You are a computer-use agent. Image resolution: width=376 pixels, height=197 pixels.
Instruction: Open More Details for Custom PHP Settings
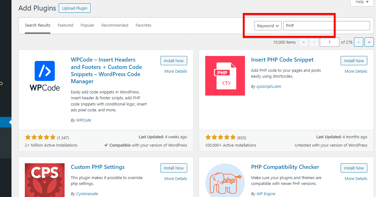[176, 179]
